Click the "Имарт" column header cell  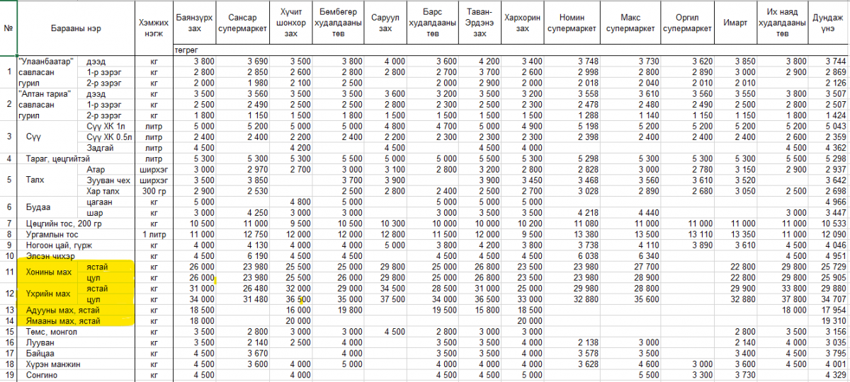[x=735, y=23]
